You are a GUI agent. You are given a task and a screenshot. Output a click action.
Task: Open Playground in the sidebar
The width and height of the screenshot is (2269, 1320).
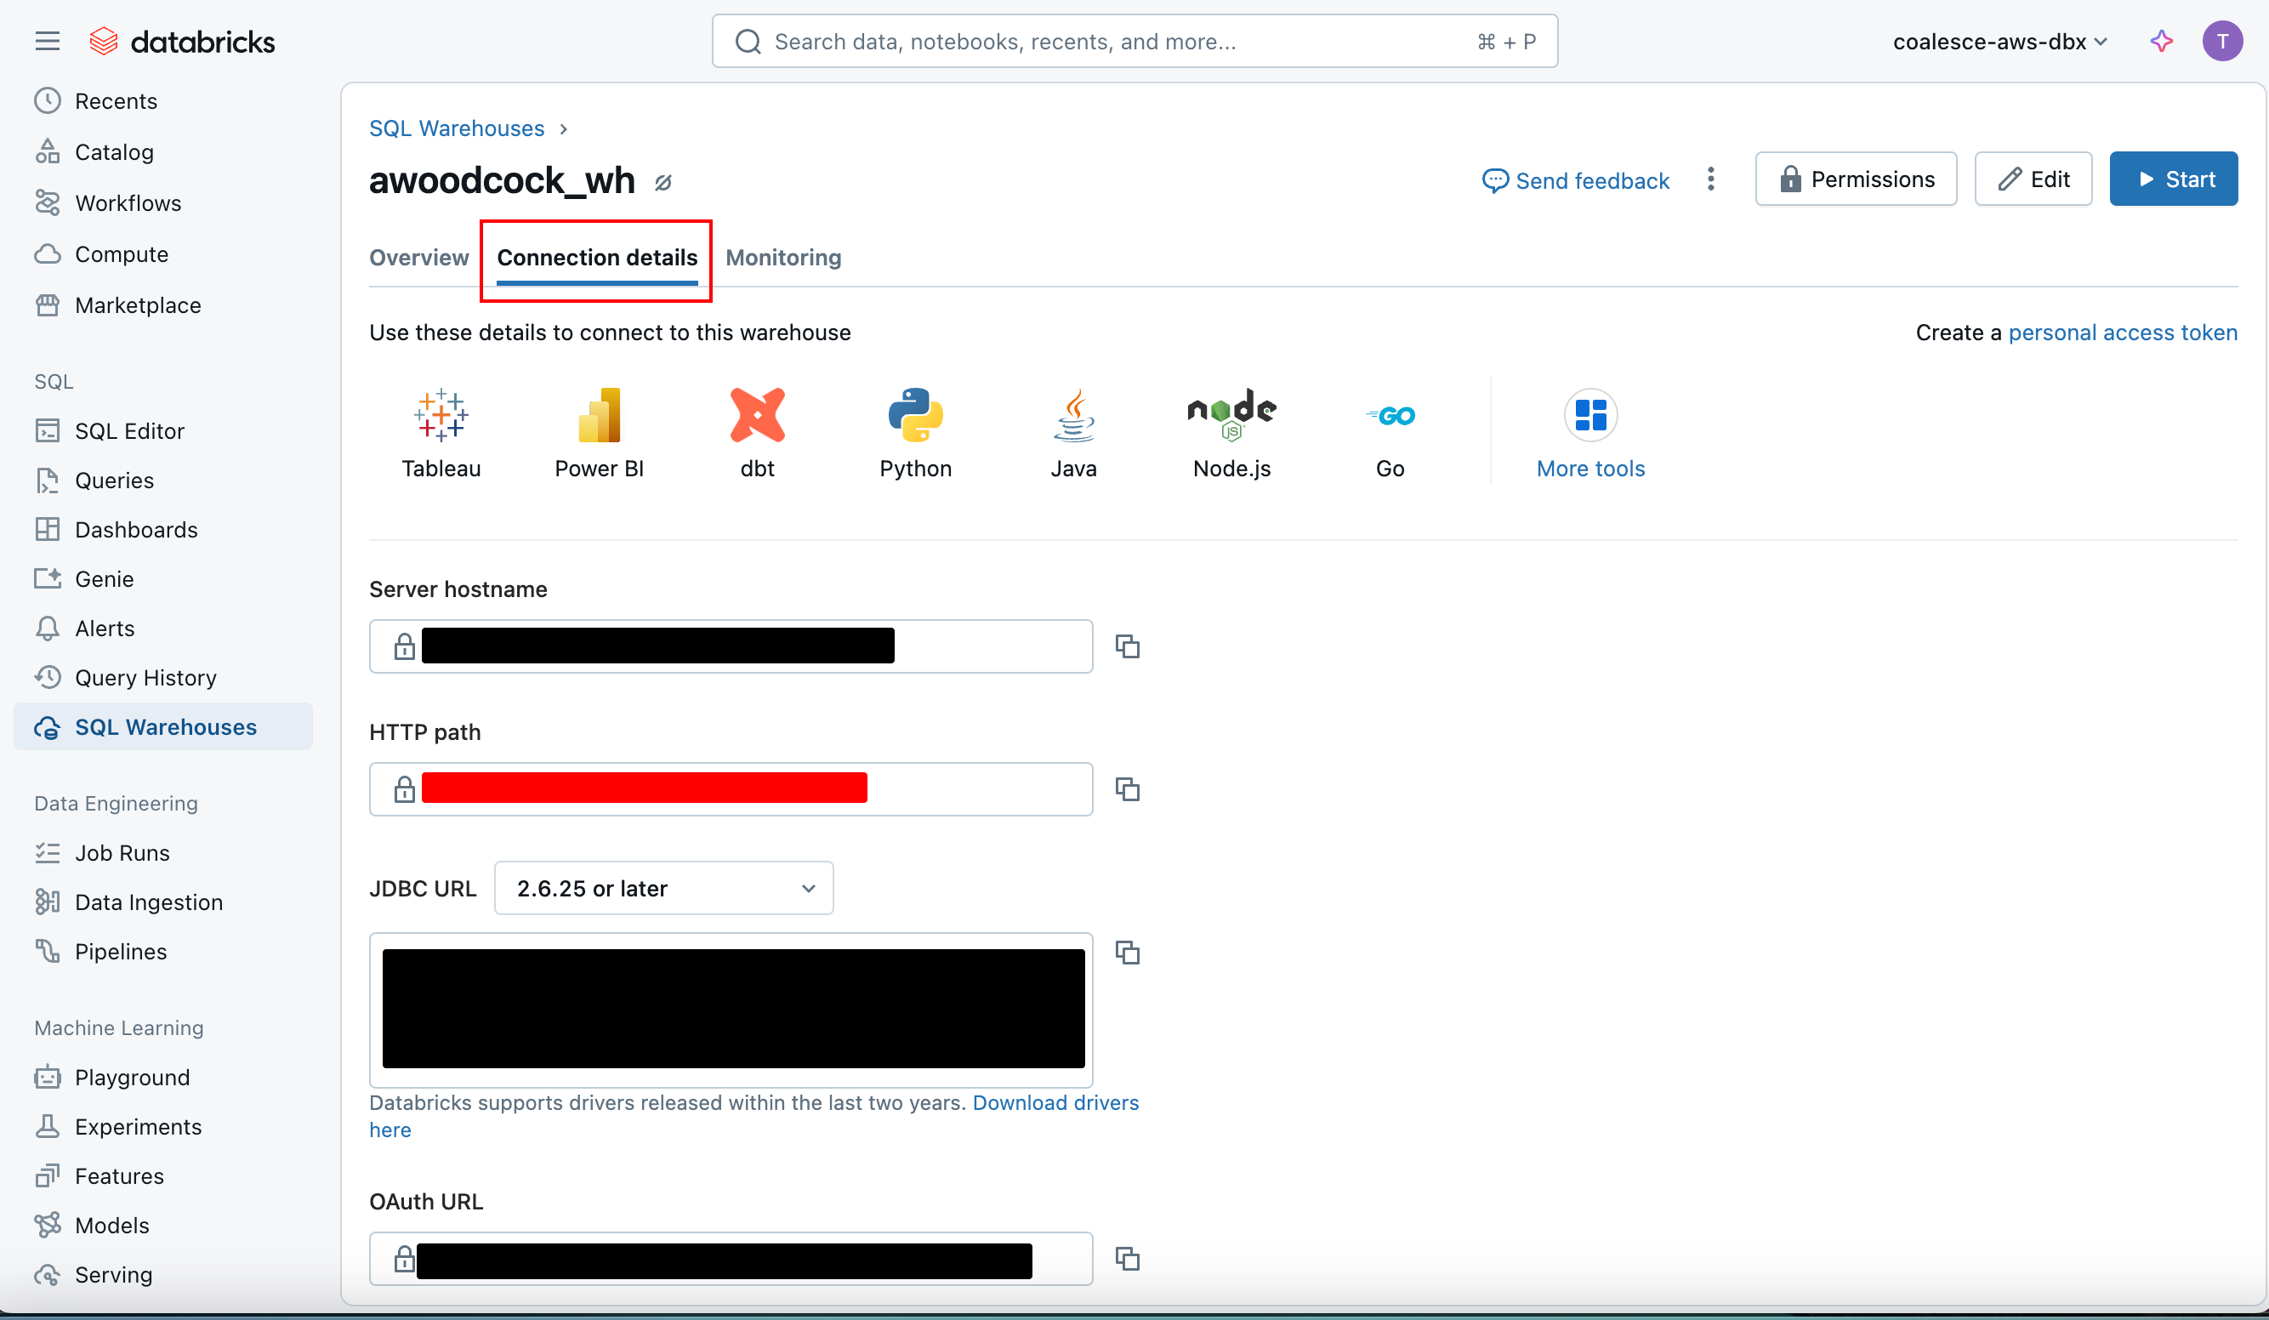tap(164, 1078)
